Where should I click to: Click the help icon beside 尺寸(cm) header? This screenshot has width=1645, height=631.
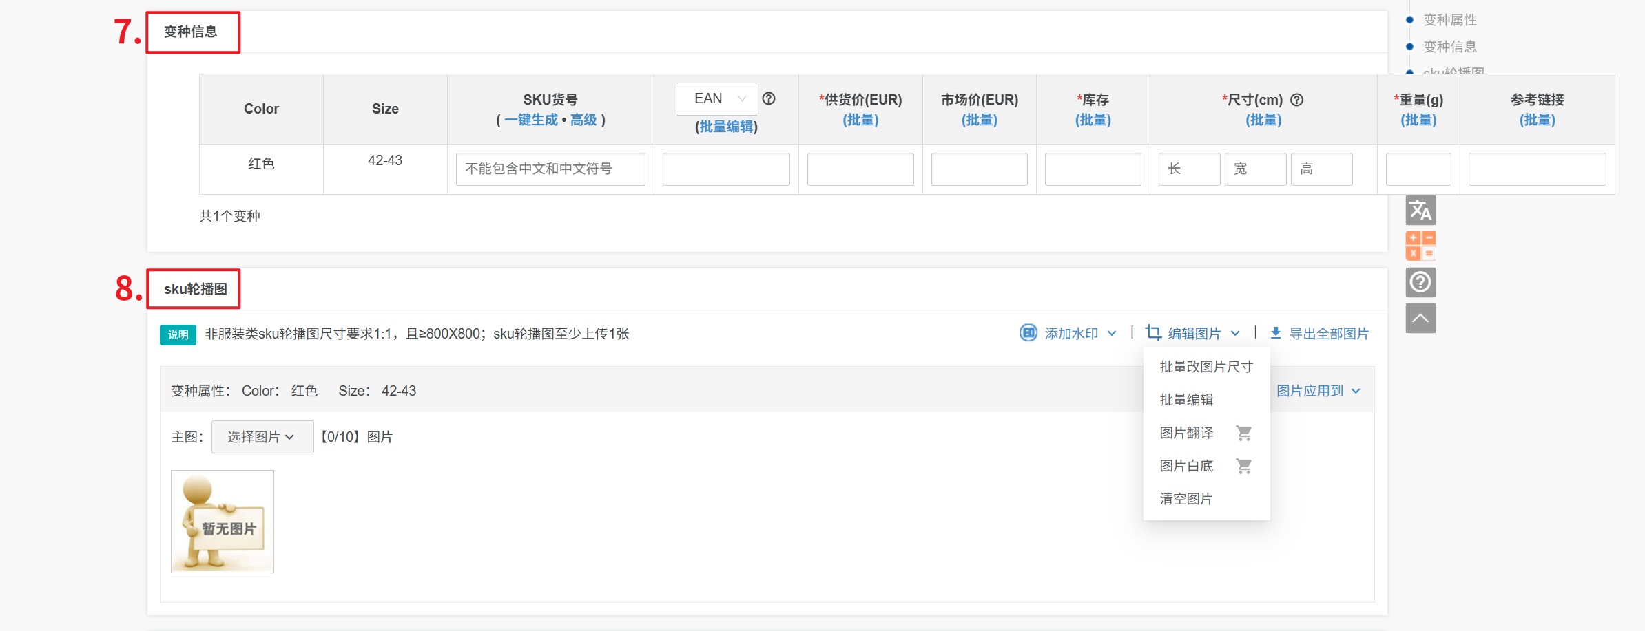click(x=1296, y=100)
